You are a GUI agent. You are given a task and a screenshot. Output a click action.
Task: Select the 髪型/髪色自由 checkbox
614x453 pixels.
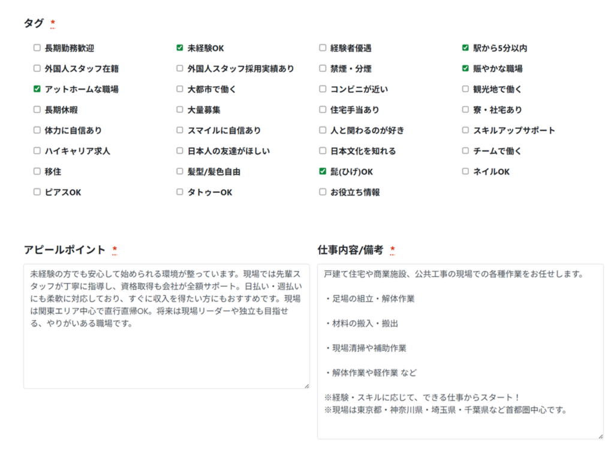180,171
